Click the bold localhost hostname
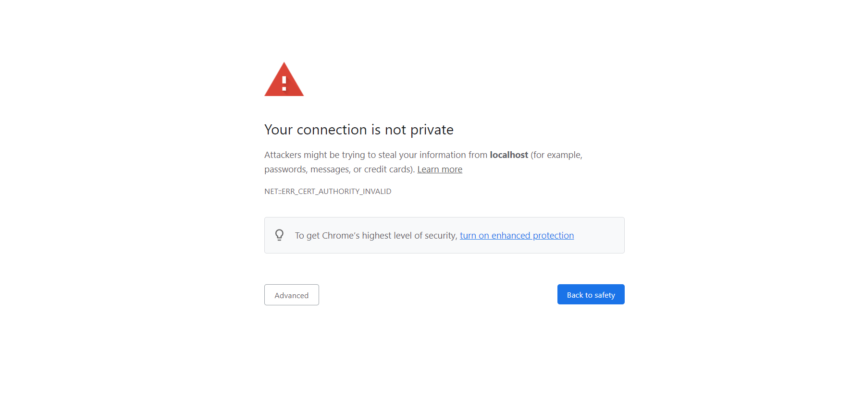Image resolution: width=852 pixels, height=398 pixels. tap(509, 155)
